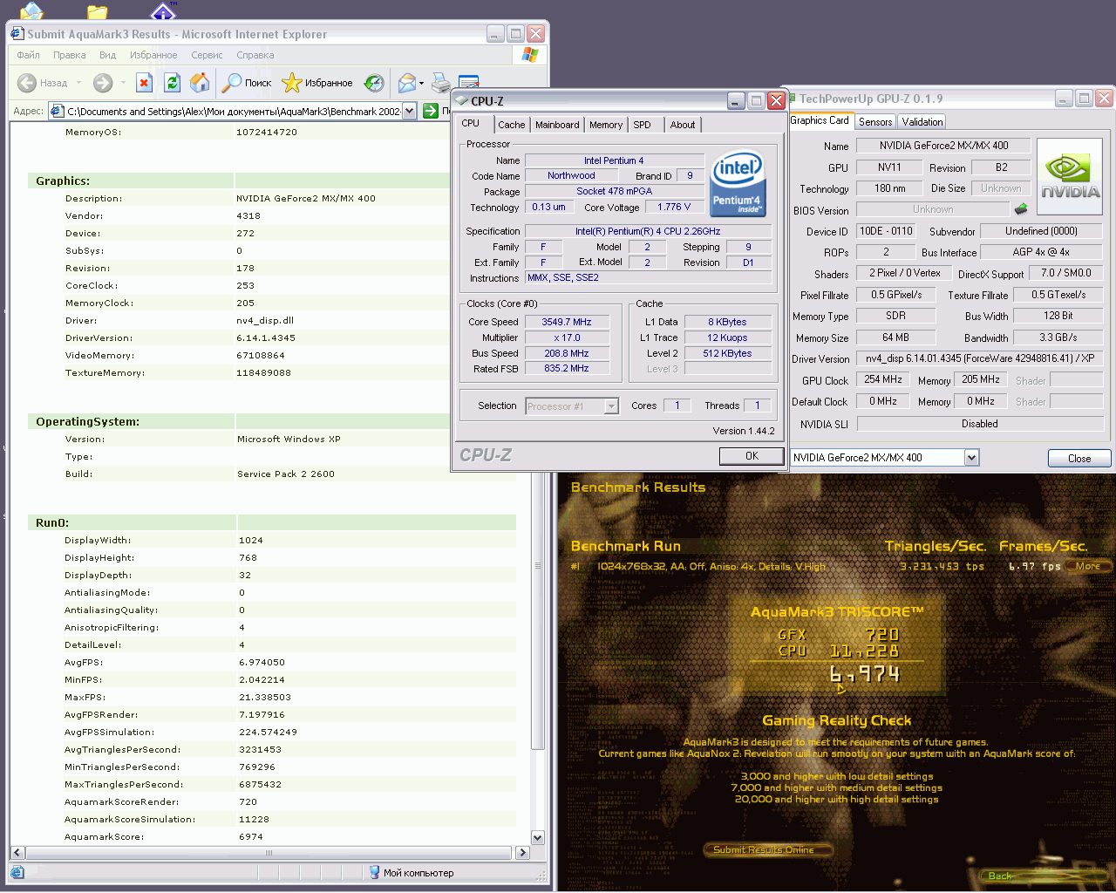Switch to the Validation tab in GPU-Z
The height and width of the screenshot is (893, 1116).
point(922,122)
